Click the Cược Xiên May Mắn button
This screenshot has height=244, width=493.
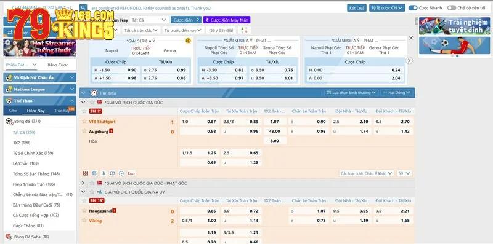pos(227,20)
